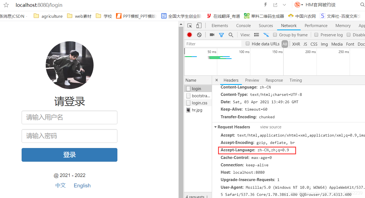Viewport: 365px width, 198px height.
Task: Open the 学校 bookmark folder
Action: pyautogui.click(x=104, y=16)
